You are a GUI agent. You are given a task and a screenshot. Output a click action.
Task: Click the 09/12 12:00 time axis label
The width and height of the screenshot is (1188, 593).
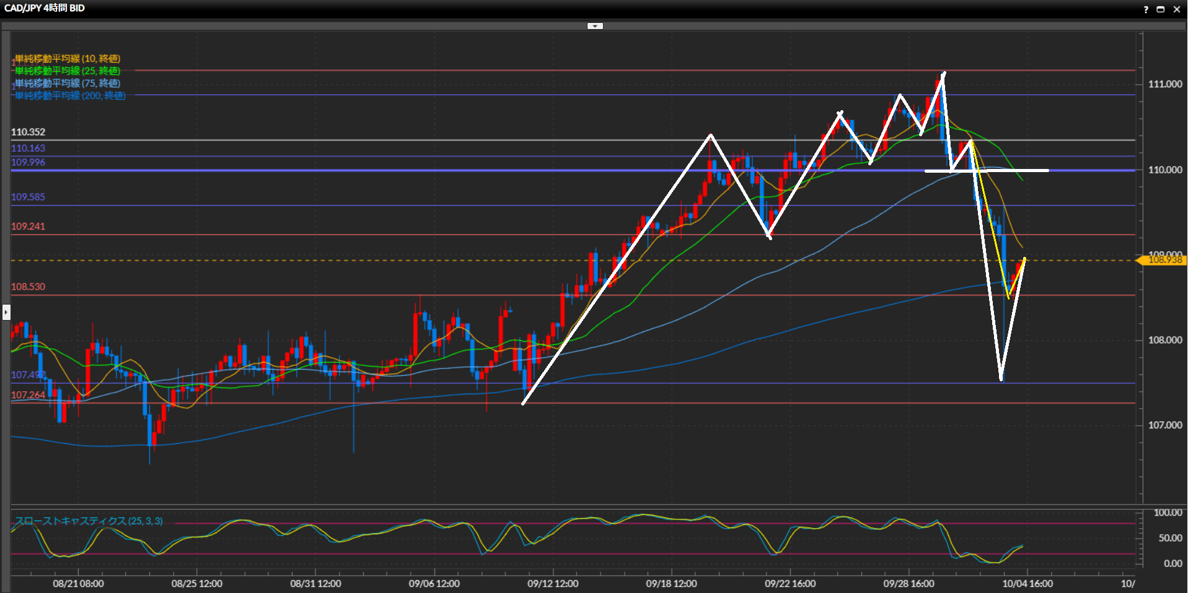point(553,584)
